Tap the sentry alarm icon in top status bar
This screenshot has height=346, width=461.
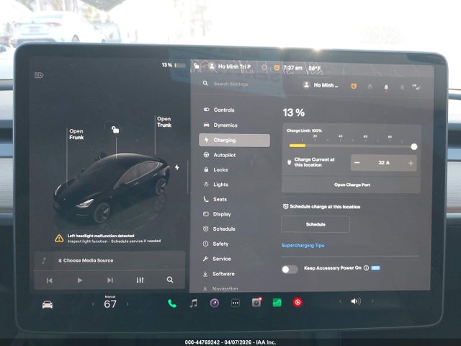point(277,68)
